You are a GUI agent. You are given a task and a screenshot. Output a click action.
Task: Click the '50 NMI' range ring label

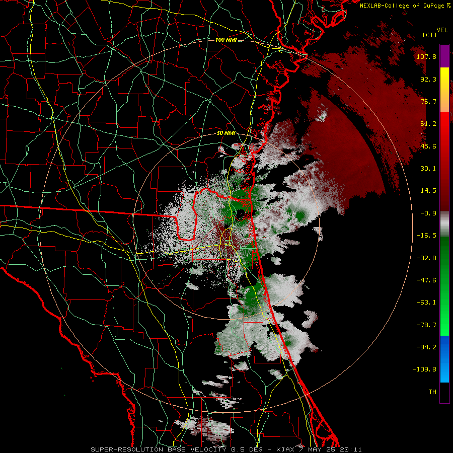(226, 133)
